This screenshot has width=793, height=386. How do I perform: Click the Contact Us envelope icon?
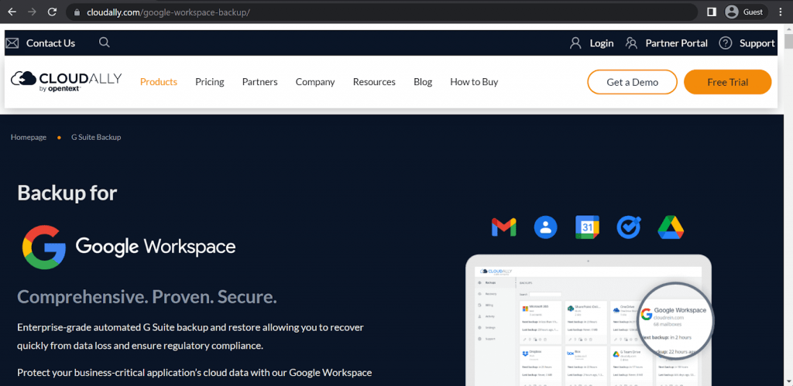(x=12, y=43)
